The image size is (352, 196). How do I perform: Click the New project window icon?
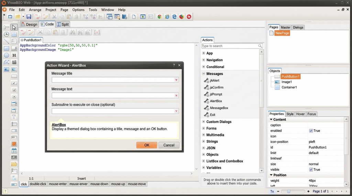[x=10, y=16]
